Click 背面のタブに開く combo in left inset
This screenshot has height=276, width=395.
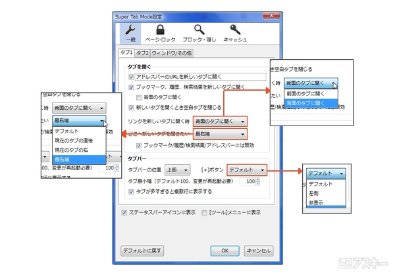click(79, 108)
